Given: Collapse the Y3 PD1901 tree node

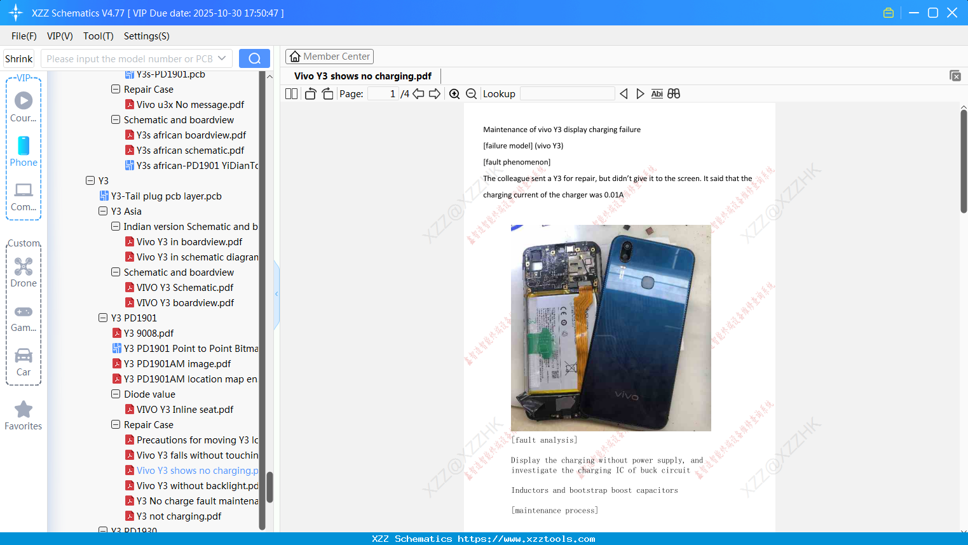Looking at the screenshot, I should [x=103, y=318].
